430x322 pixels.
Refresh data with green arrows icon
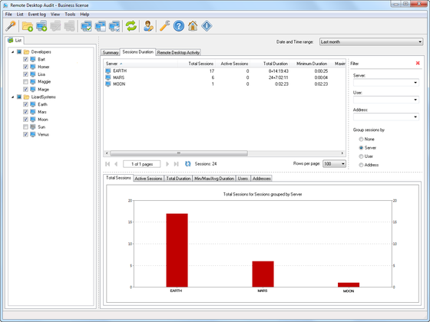pos(131,26)
